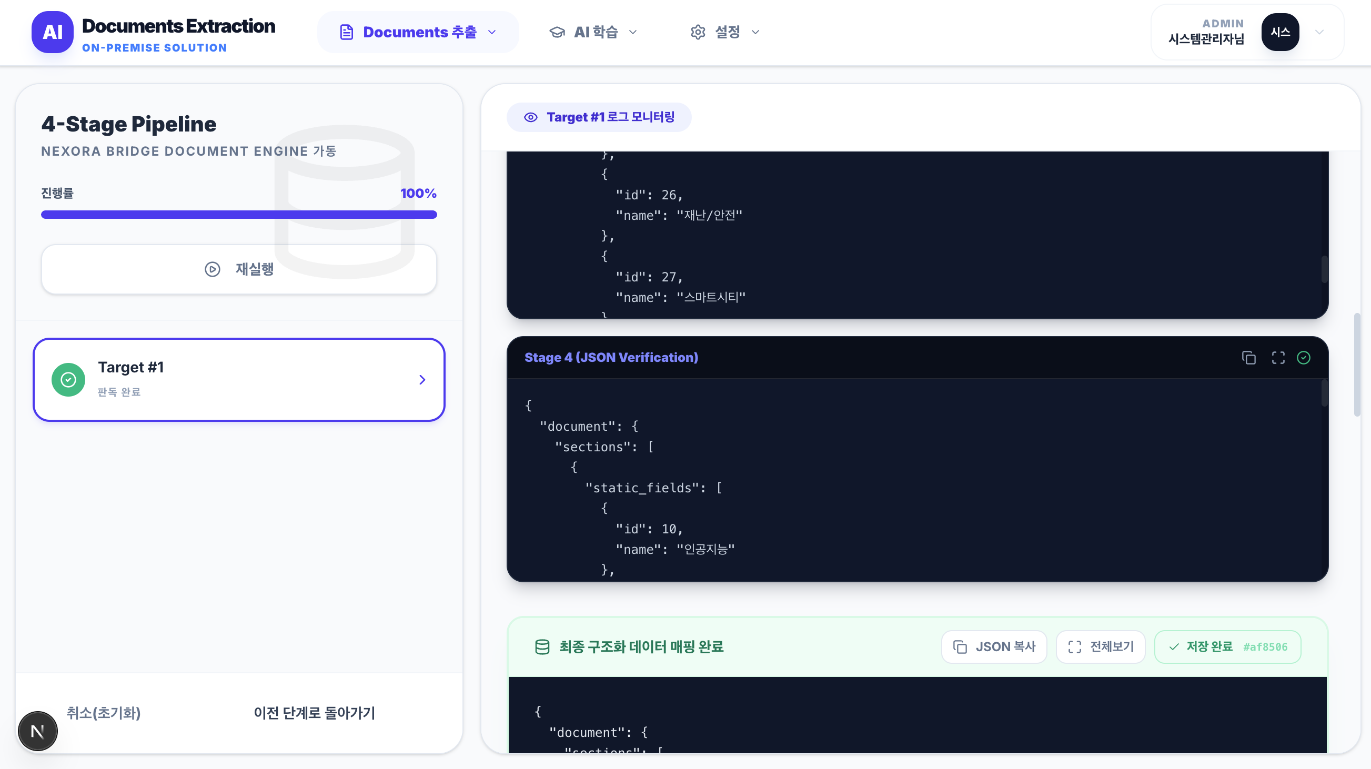Toggle Target #1 로그 모니터링 eye
The height and width of the screenshot is (769, 1371).
(531, 117)
